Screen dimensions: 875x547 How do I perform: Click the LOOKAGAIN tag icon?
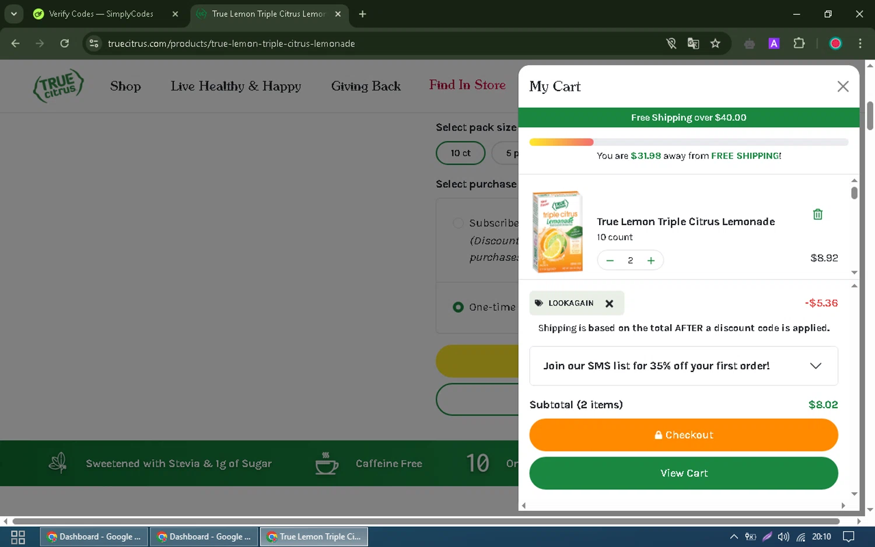(538, 303)
